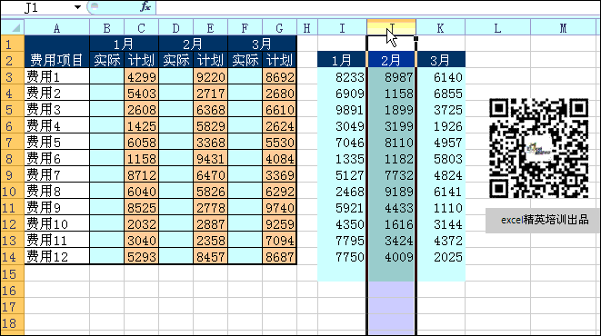Select the 费用1 cell
The image size is (601, 336).
coord(56,76)
